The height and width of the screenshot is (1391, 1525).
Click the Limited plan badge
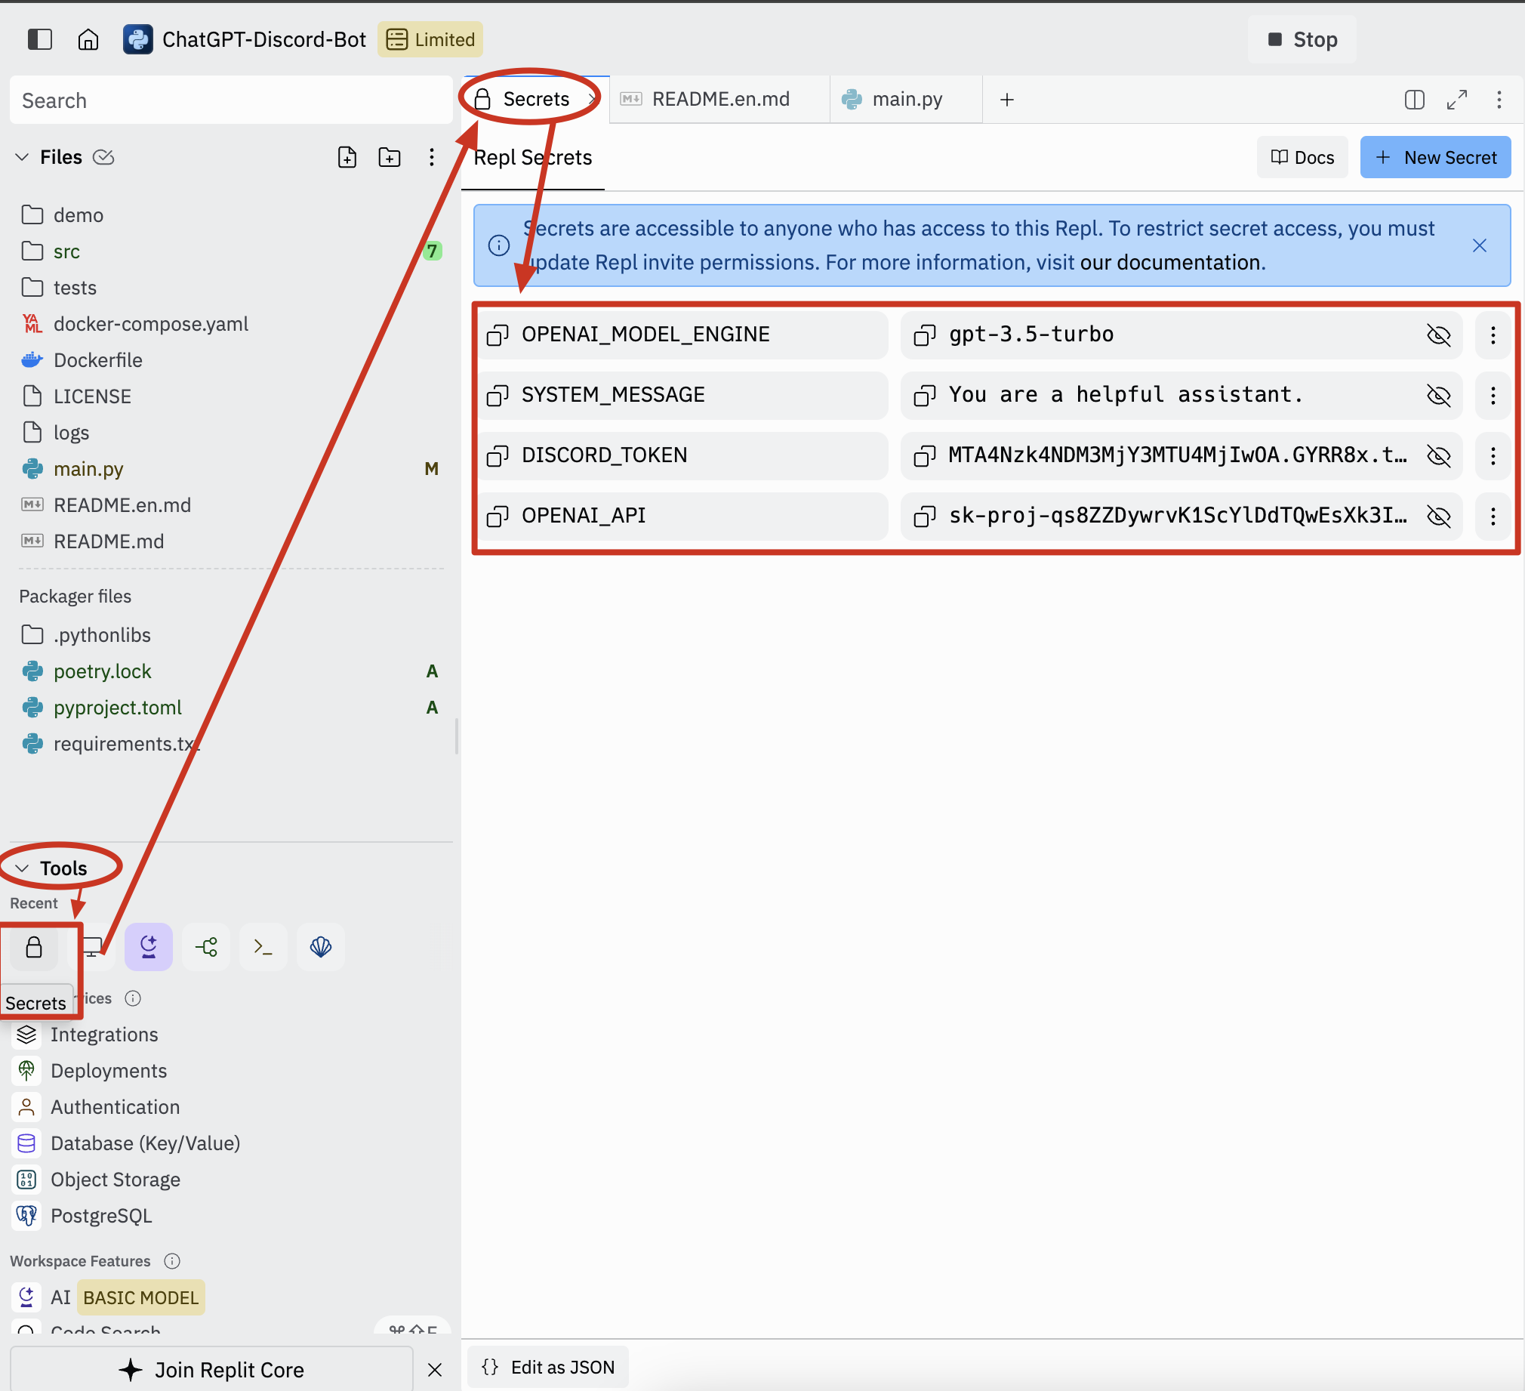point(430,39)
